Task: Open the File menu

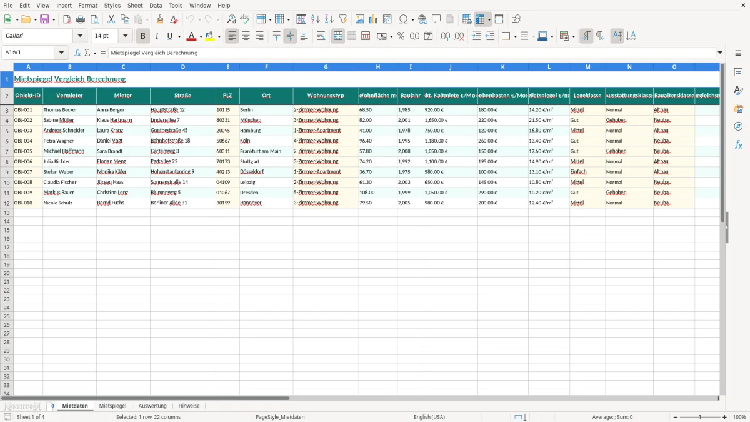Action: (8, 5)
